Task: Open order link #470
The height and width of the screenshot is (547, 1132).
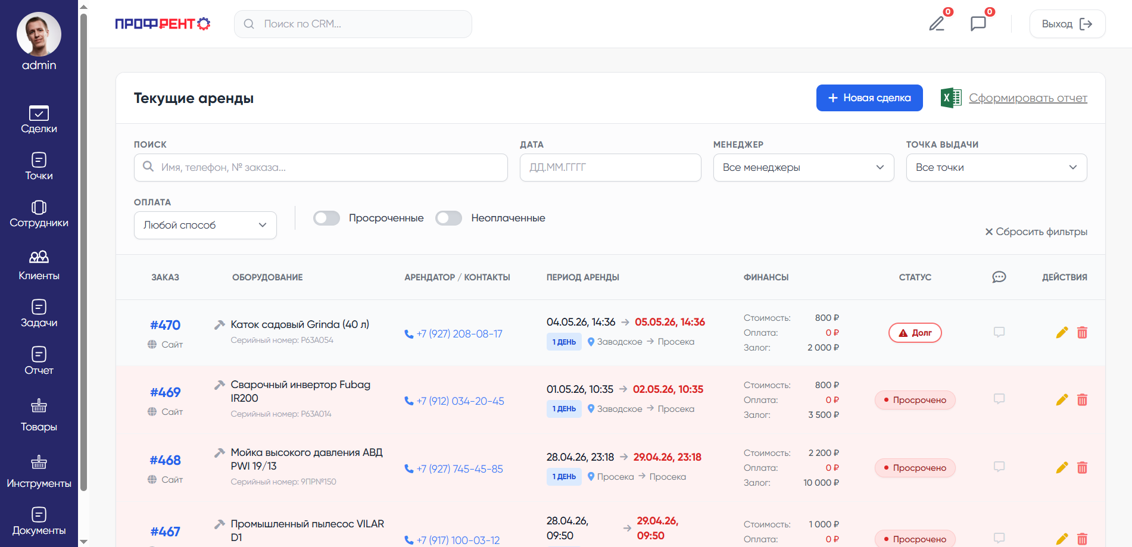Action: tap(165, 325)
